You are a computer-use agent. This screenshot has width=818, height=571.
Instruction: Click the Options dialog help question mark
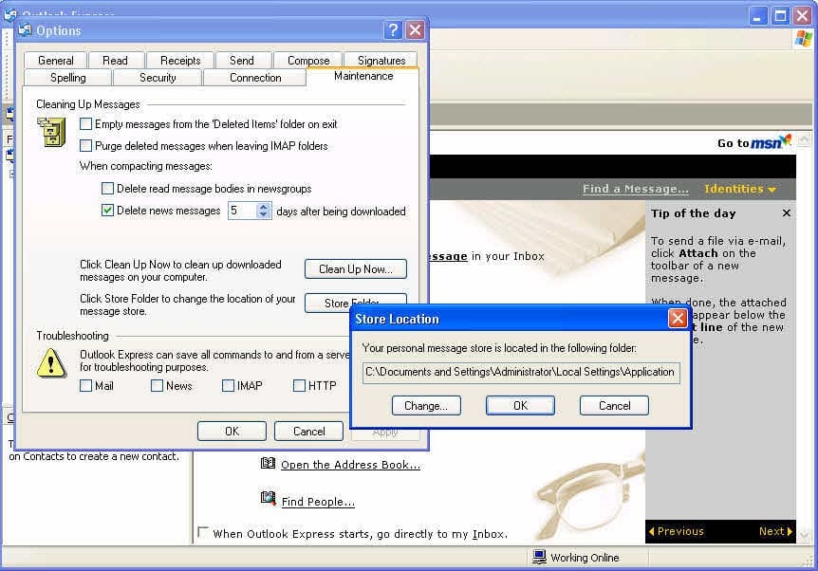coord(393,30)
